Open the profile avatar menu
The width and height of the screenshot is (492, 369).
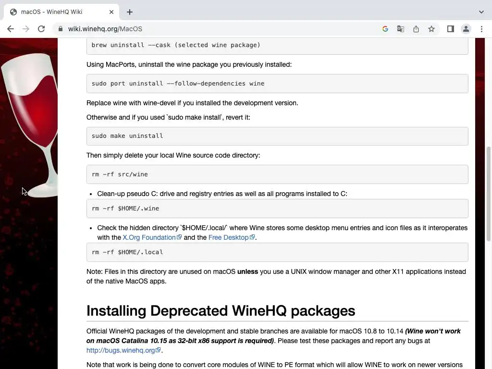click(466, 29)
